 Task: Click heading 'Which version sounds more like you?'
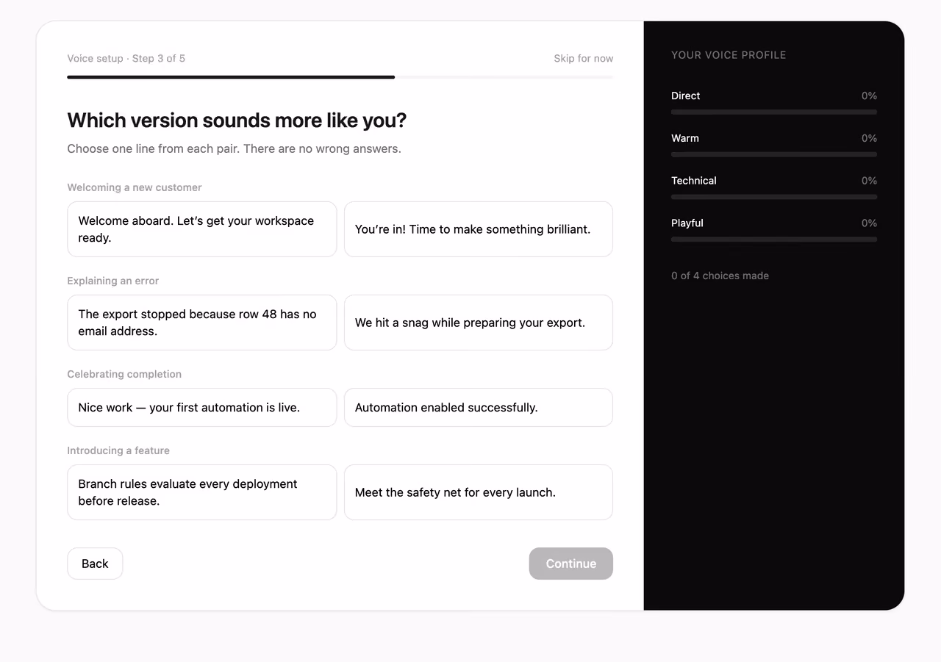tap(237, 120)
